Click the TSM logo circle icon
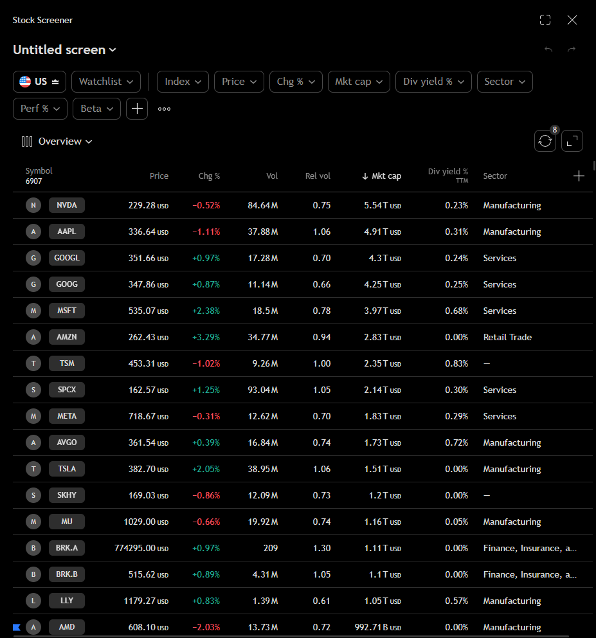 point(33,363)
